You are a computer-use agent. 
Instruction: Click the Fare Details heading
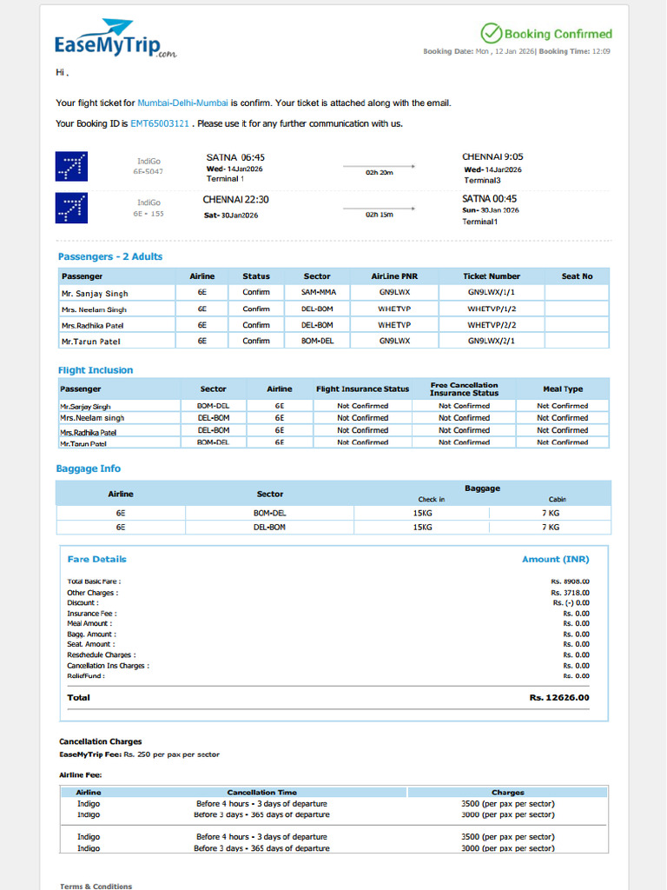97,559
